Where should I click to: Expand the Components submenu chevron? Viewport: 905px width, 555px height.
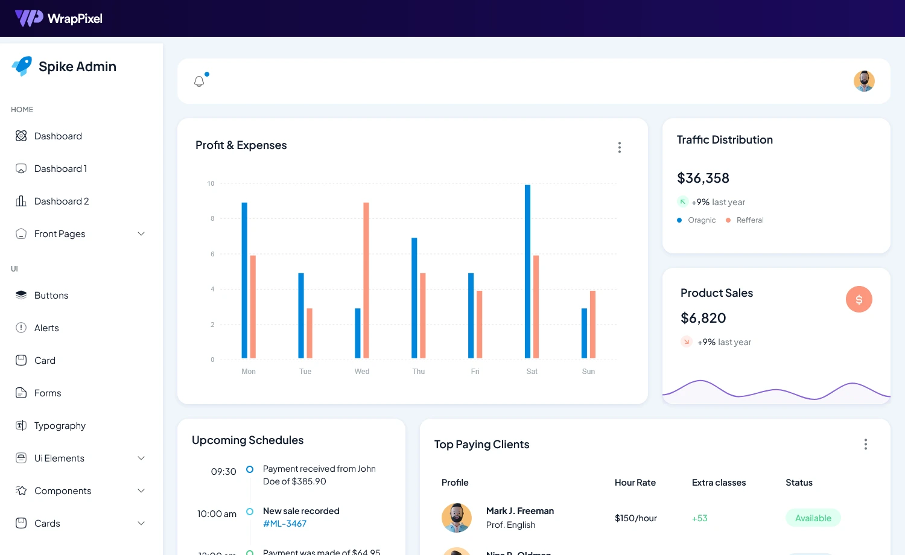pyautogui.click(x=141, y=490)
